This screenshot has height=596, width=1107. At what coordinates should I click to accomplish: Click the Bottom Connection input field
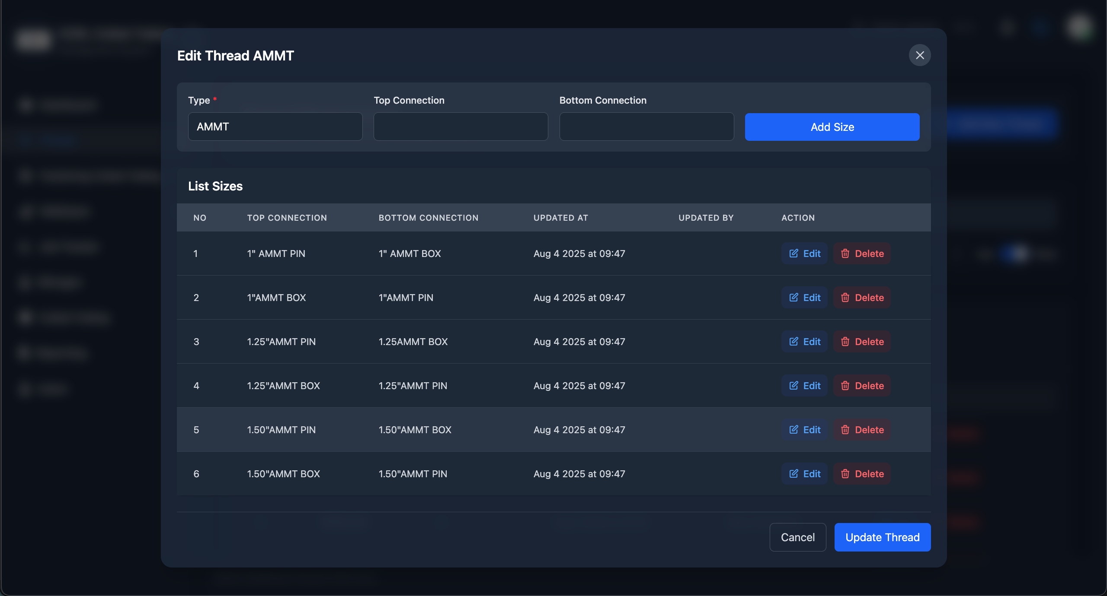point(646,127)
